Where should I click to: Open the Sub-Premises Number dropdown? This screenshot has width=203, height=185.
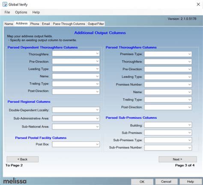pyautogui.click(x=168, y=148)
